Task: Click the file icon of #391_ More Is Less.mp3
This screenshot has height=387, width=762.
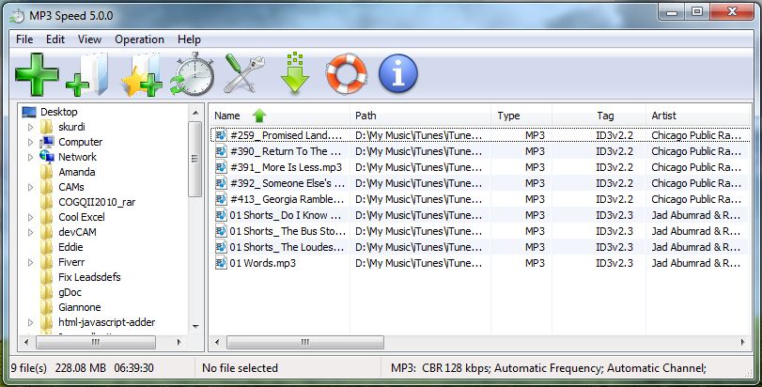Action: point(221,167)
